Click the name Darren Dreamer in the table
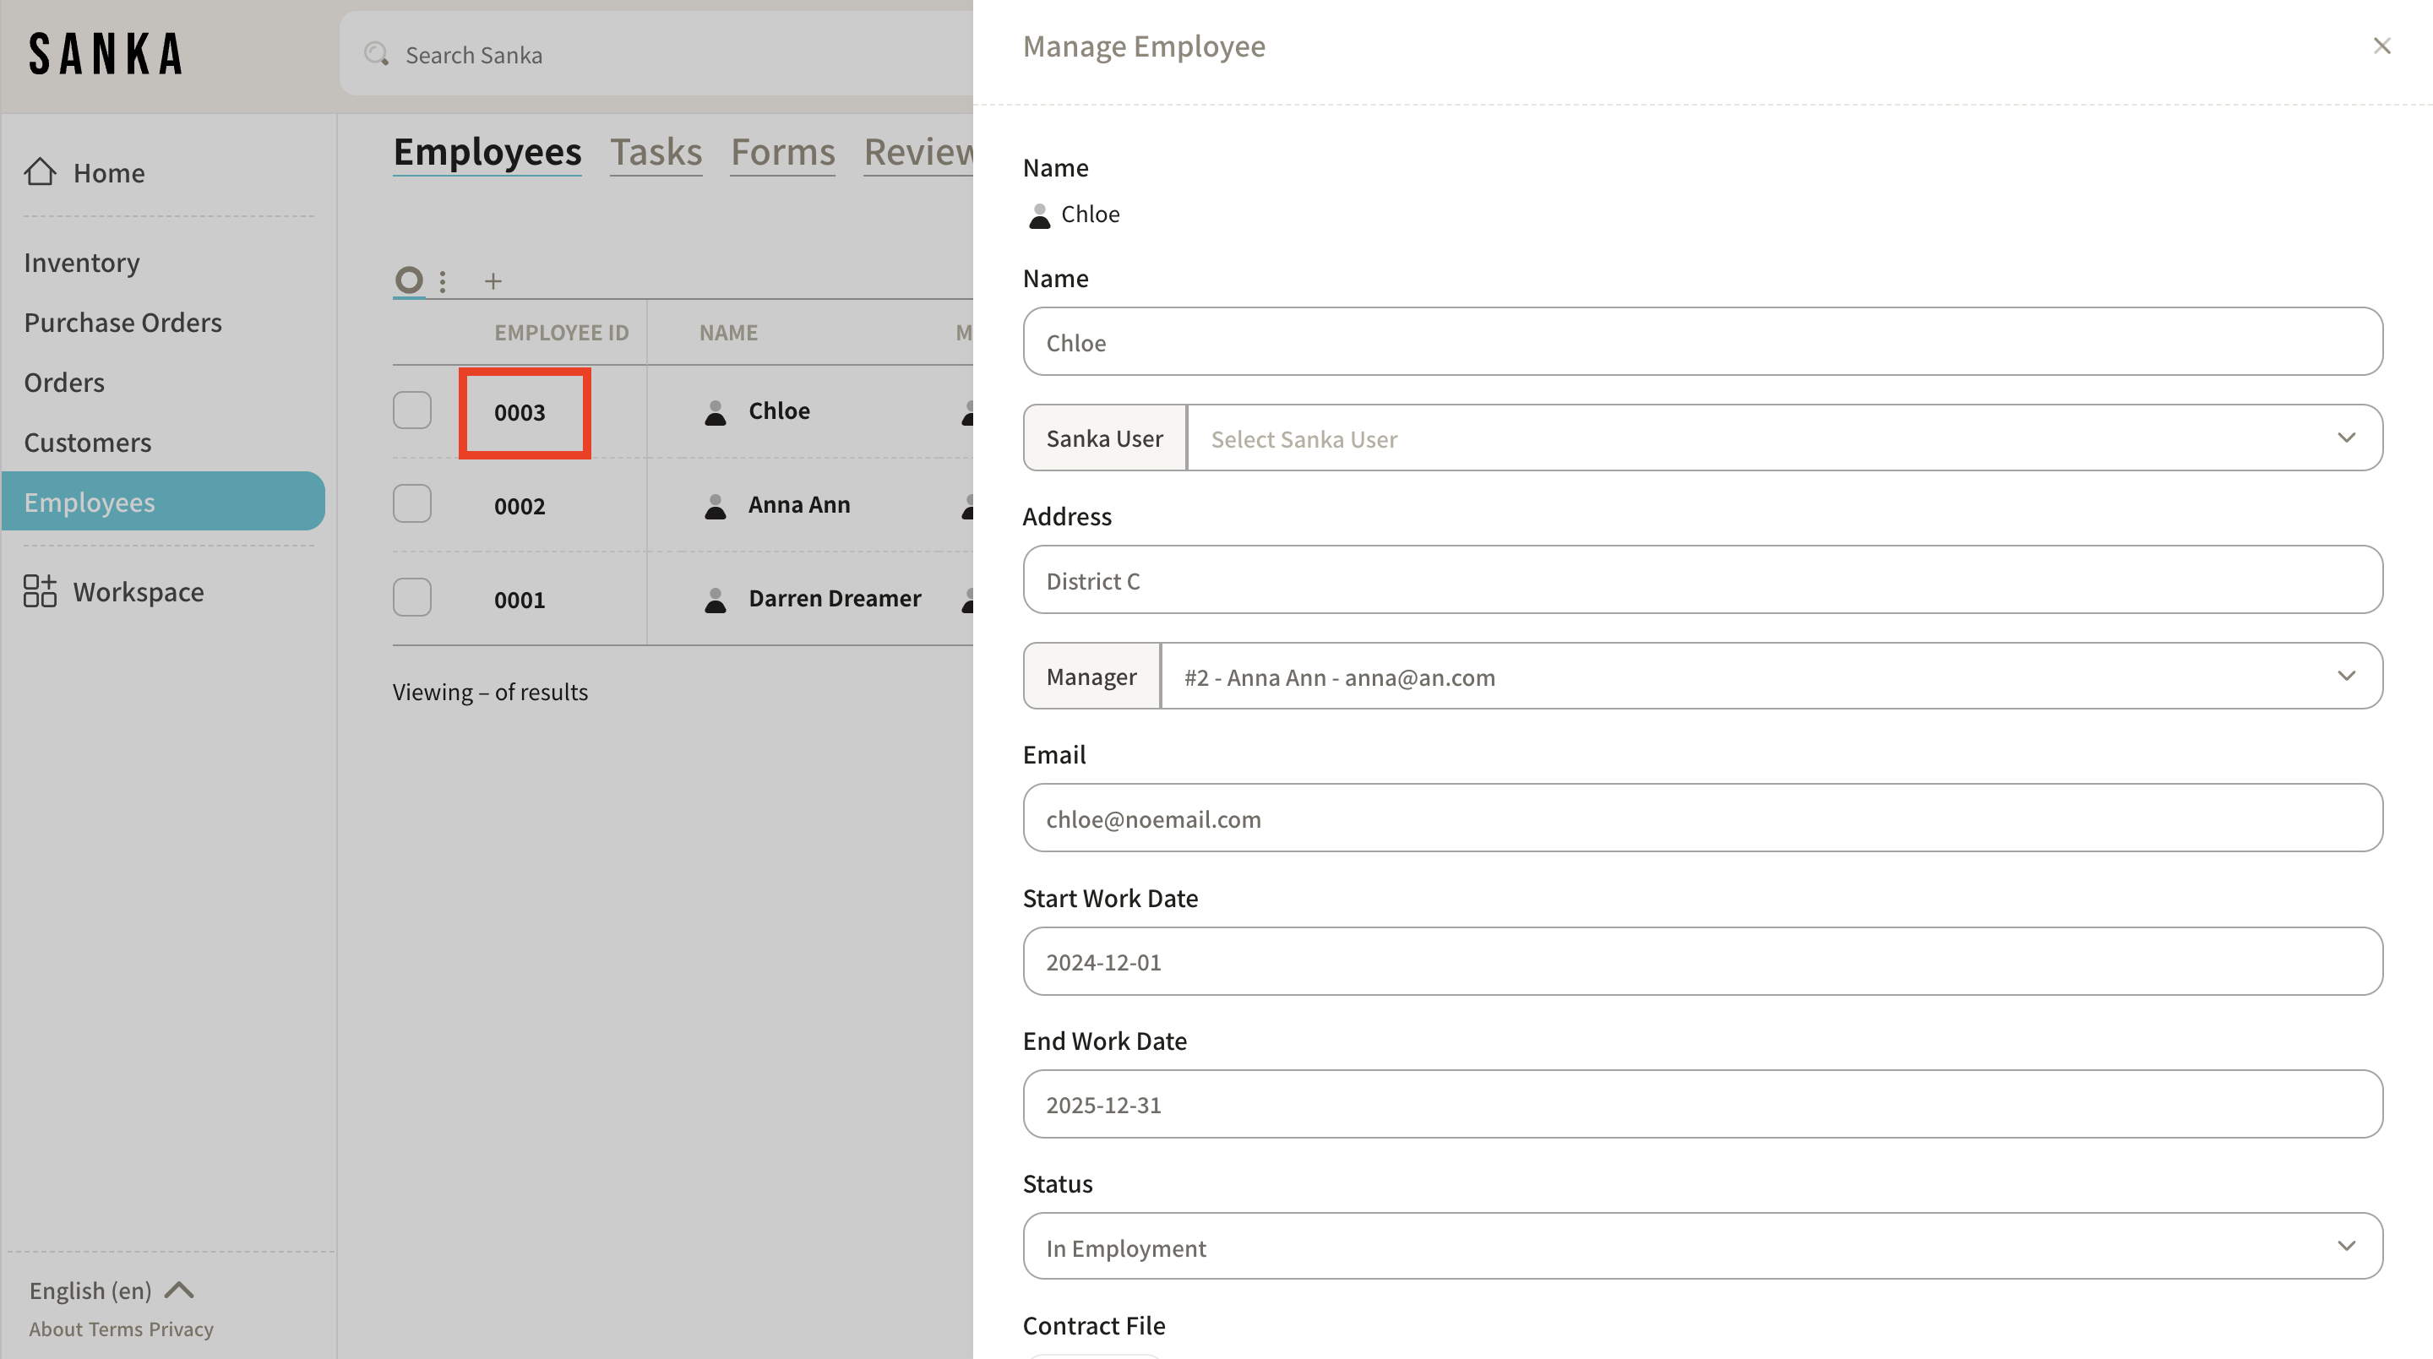 click(x=835, y=598)
